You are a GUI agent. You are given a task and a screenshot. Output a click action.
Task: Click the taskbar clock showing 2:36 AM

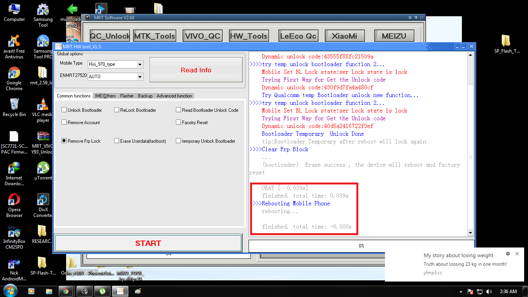point(508,292)
